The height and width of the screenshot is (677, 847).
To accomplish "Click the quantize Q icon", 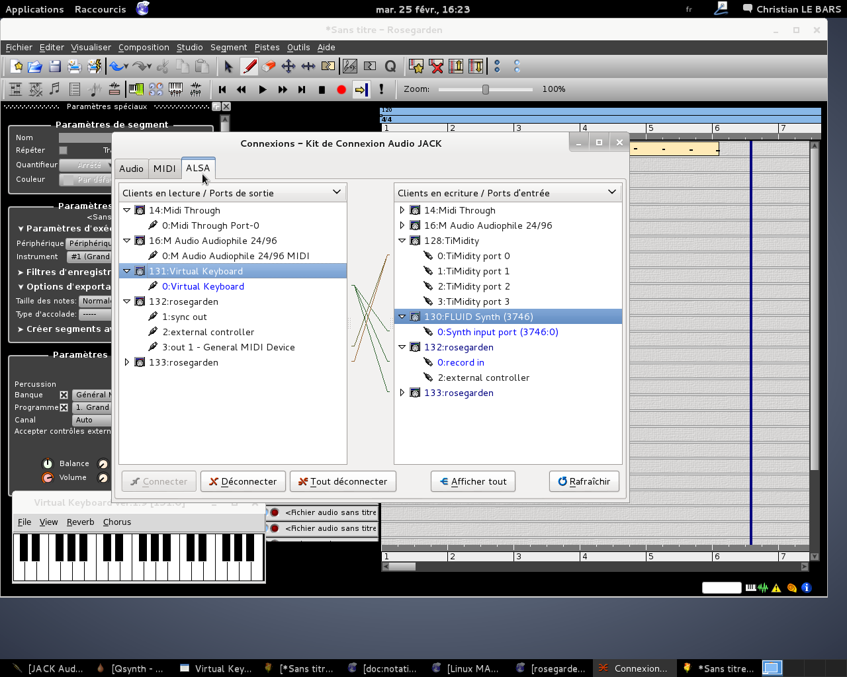I will point(390,66).
